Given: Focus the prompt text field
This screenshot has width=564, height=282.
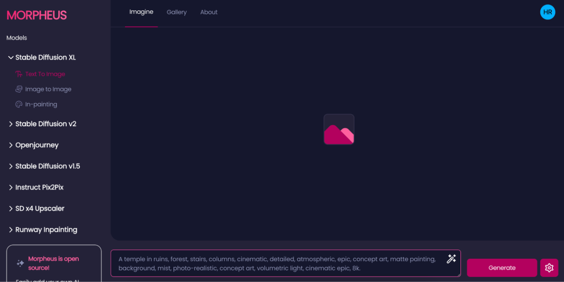Looking at the screenshot, I should point(286,263).
